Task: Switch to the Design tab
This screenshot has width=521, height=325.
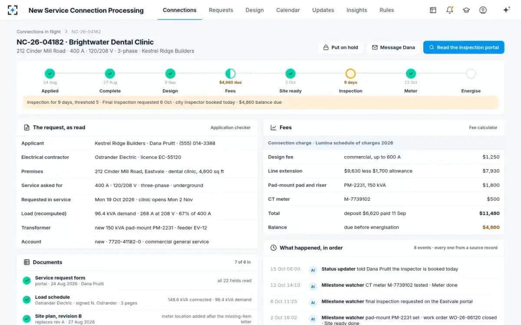Action: 254,10
